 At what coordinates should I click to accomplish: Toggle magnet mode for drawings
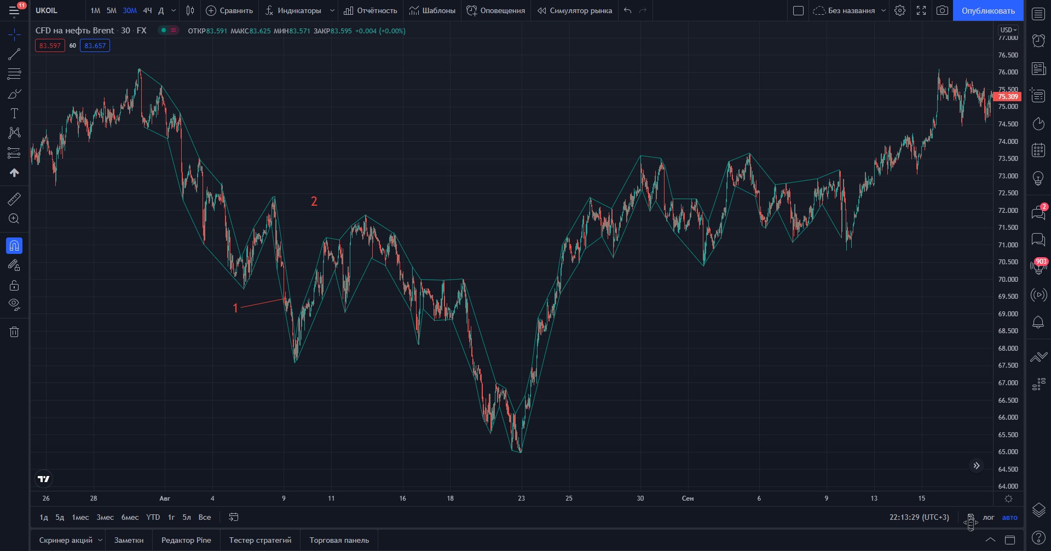point(14,246)
